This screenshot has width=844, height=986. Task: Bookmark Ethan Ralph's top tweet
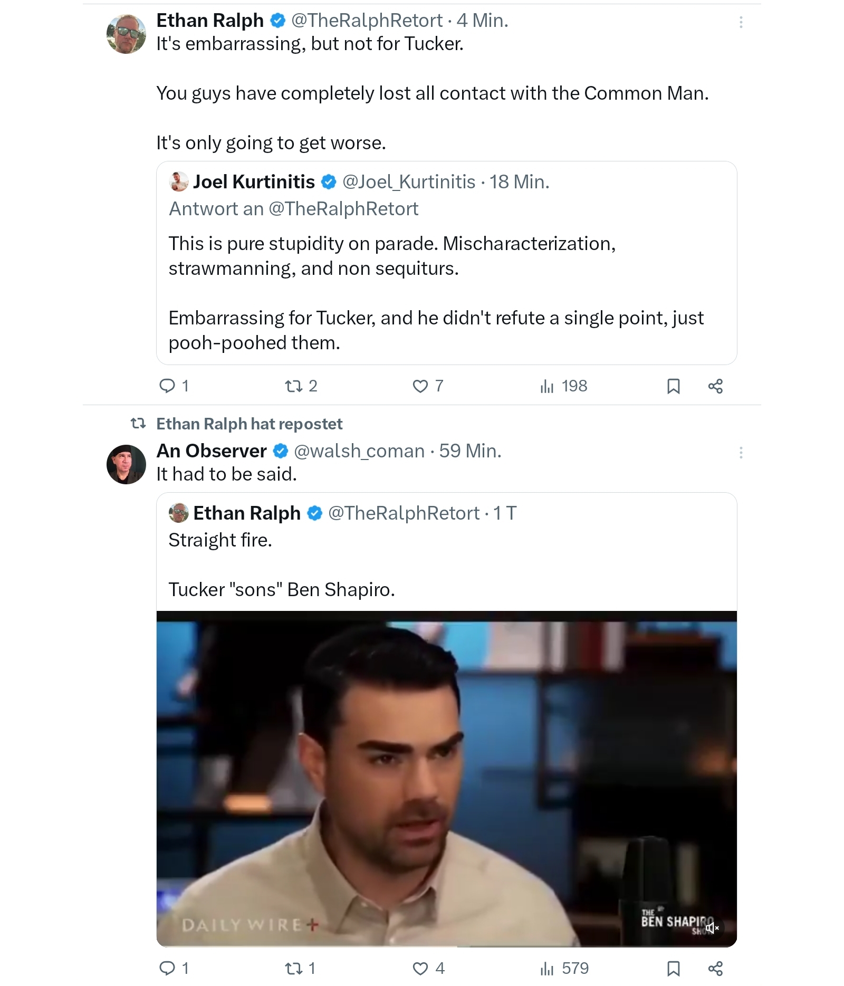tap(673, 386)
